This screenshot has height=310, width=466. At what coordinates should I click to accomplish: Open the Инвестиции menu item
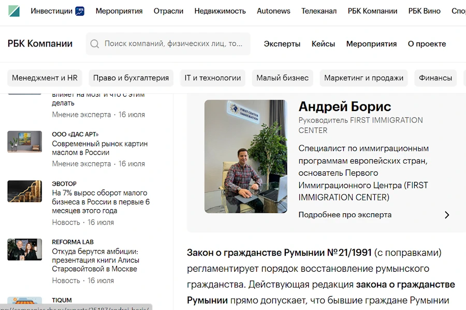point(51,11)
